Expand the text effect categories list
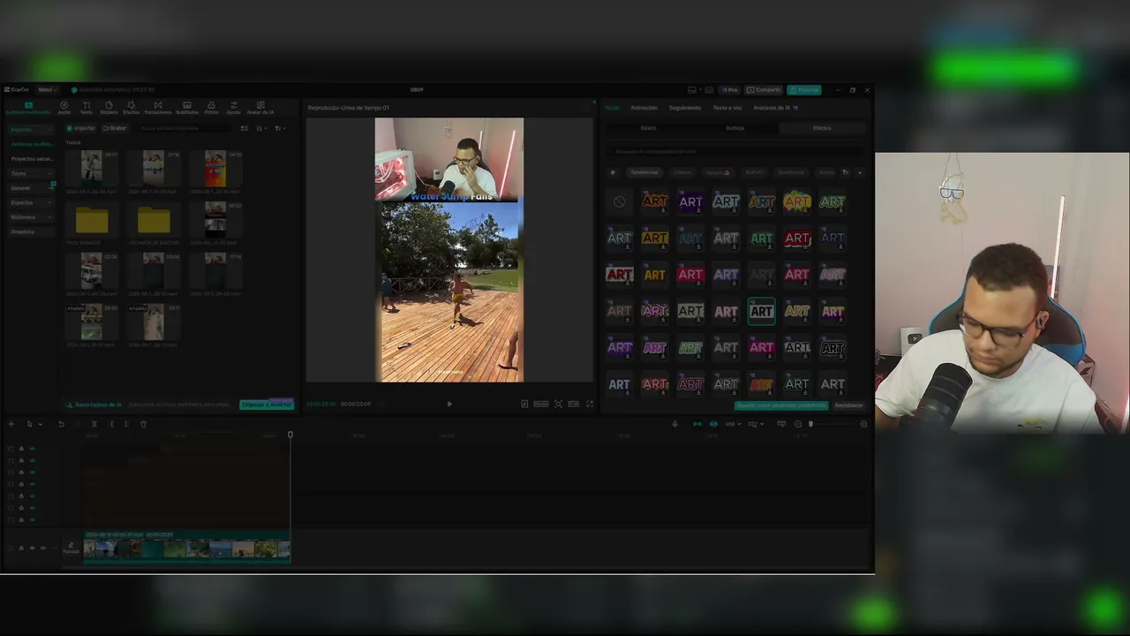 pyautogui.click(x=860, y=172)
